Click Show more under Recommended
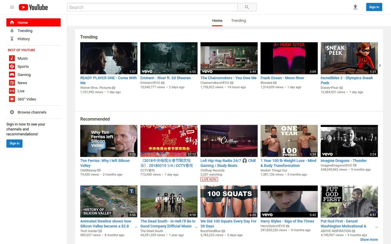This screenshot has width=391, height=244. point(369,239)
